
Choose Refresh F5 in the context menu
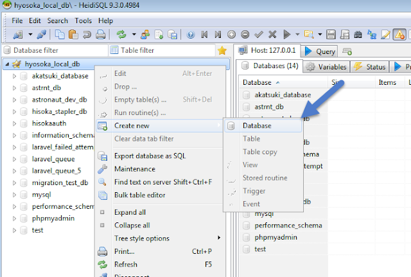click(x=160, y=264)
